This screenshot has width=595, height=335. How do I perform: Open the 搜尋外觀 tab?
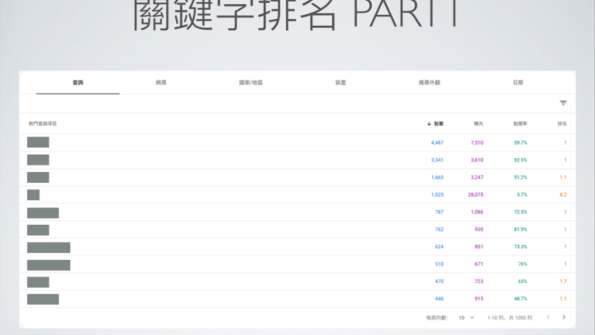tap(429, 84)
